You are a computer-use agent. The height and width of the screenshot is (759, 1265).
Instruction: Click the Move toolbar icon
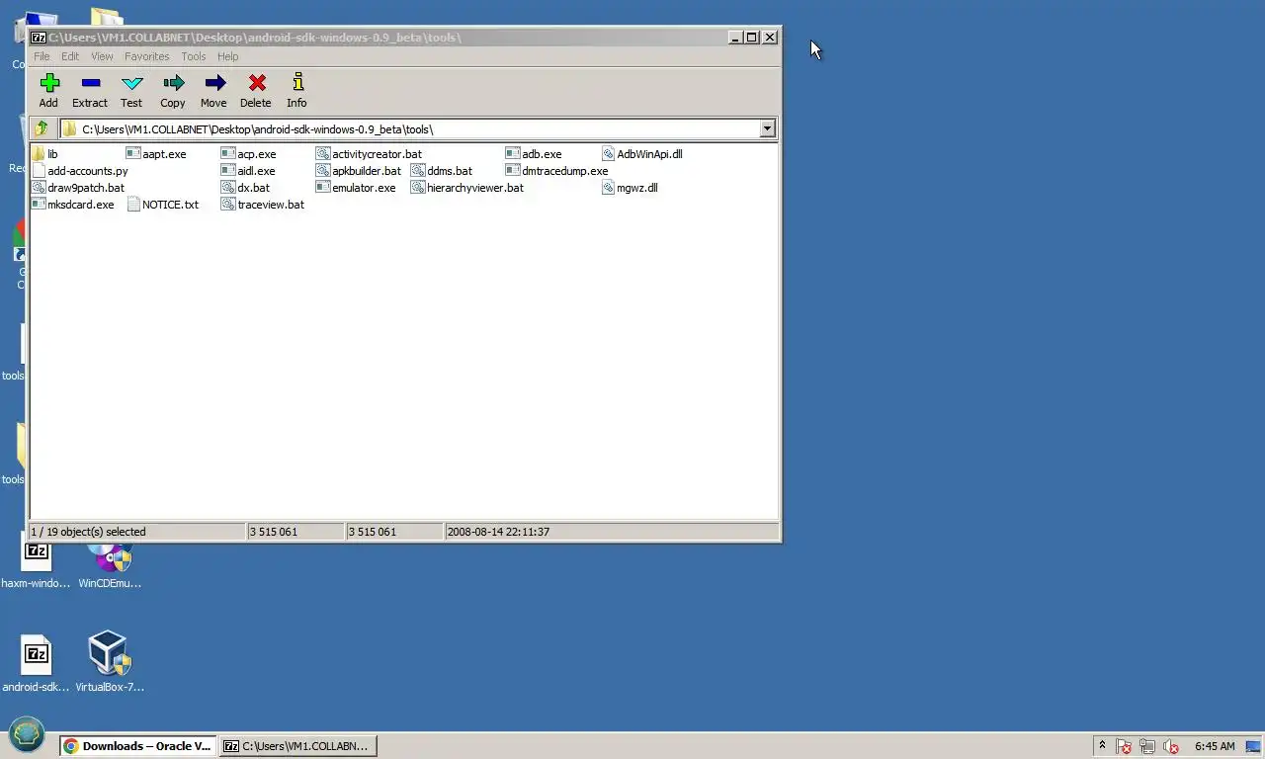pyautogui.click(x=214, y=83)
